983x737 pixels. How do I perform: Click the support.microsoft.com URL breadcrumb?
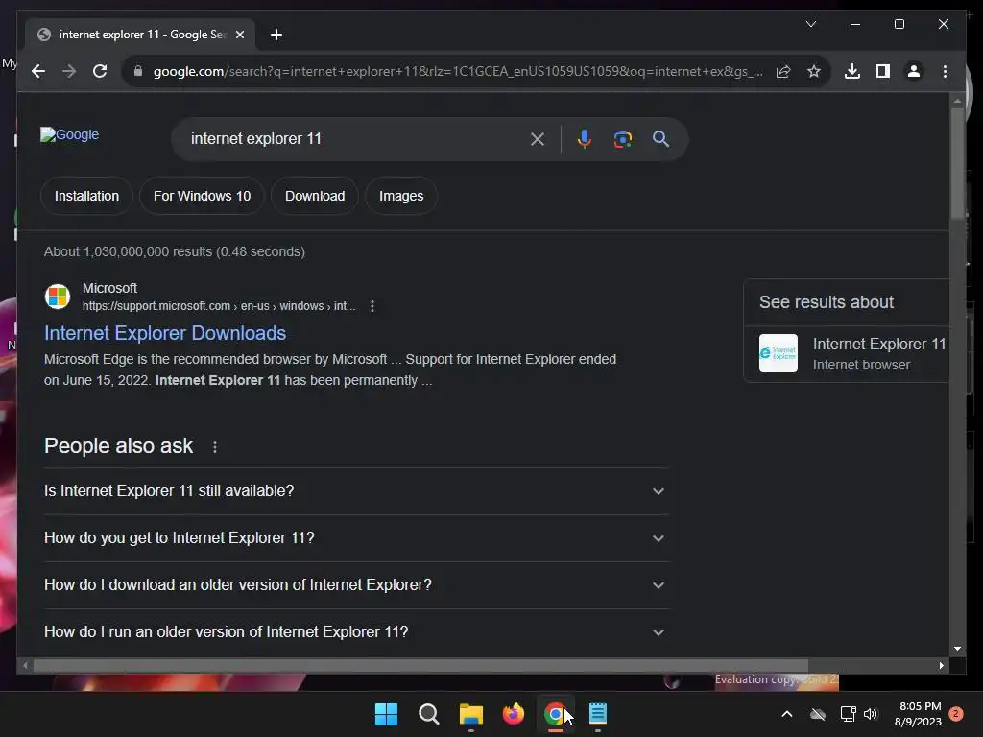click(219, 306)
